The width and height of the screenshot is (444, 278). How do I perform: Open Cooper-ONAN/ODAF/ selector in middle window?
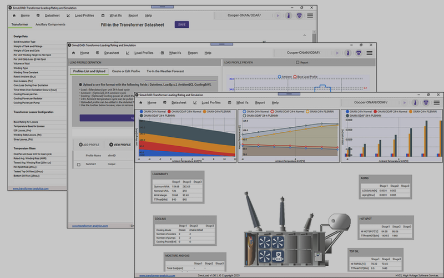304,53
